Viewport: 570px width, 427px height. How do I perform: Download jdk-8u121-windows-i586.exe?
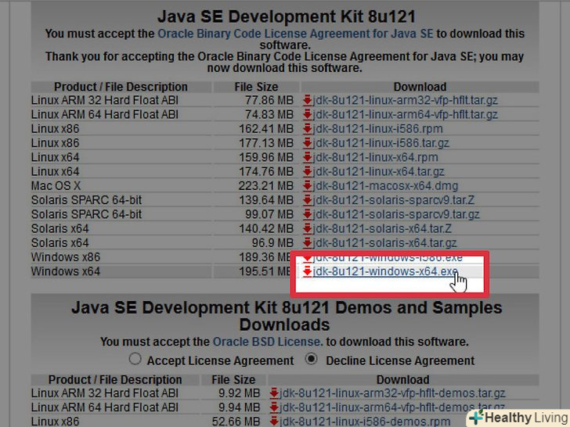pyautogui.click(x=388, y=258)
